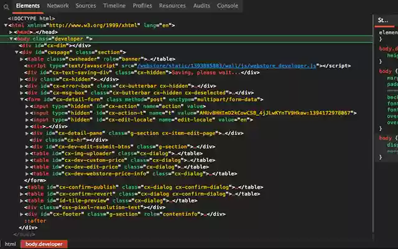Click the xmlns attribute URL value
This screenshot has width=398, height=249.
[93, 25]
